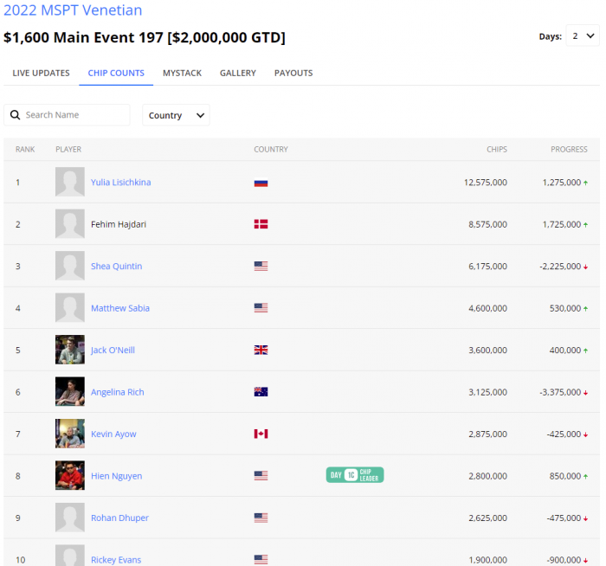Click Hien Nguyen player photo
This screenshot has width=606, height=566.
point(70,475)
